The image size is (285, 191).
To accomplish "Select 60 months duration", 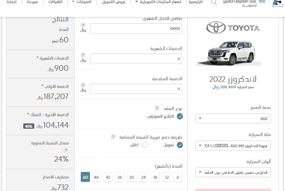I will [x=85, y=177].
